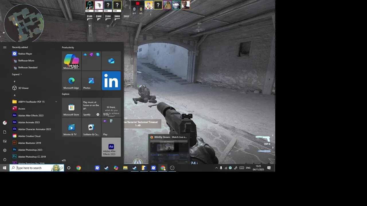Open File Explorer on the taskbar
Screen dimensions: 367x206
pyautogui.click(x=125, y=168)
